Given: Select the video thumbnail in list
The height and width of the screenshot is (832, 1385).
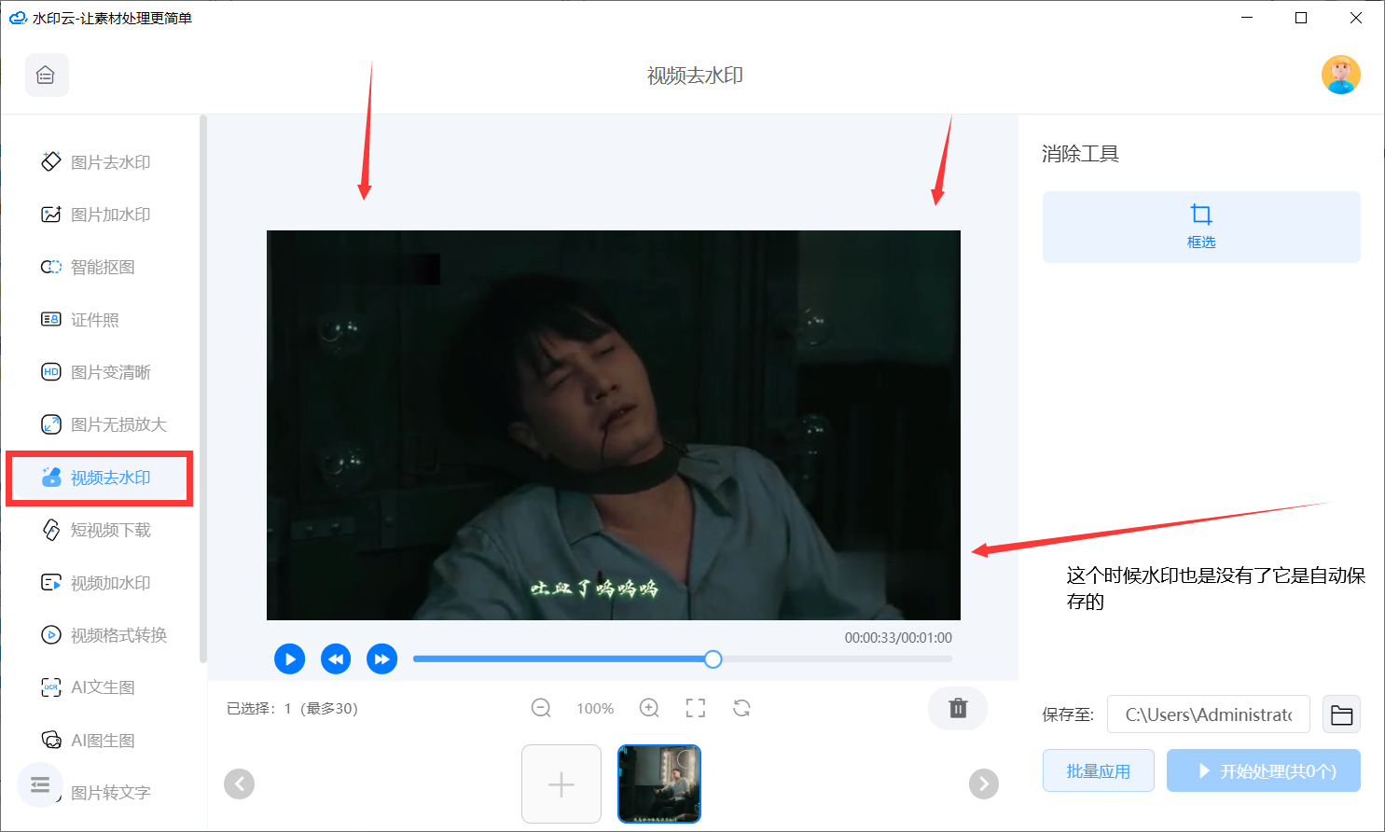Looking at the screenshot, I should click(659, 784).
